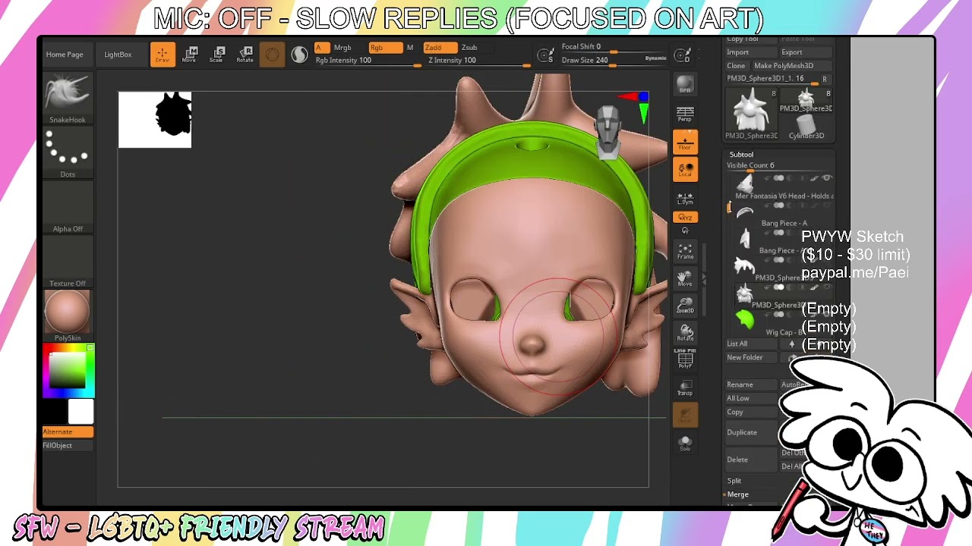Click the Frame view icon

685,251
